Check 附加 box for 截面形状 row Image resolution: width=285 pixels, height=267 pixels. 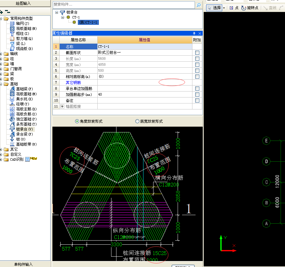click(x=197, y=53)
